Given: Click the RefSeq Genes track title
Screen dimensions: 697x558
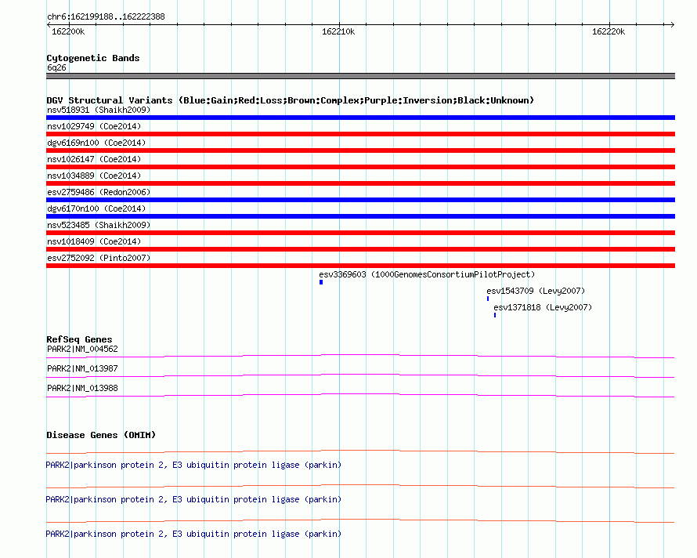Looking at the screenshot, I should [x=79, y=339].
